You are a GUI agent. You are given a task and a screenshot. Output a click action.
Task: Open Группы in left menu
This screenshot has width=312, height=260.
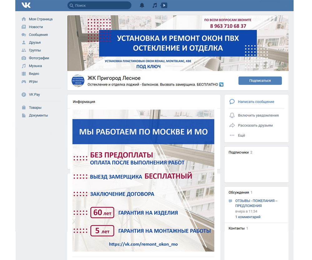35,50
